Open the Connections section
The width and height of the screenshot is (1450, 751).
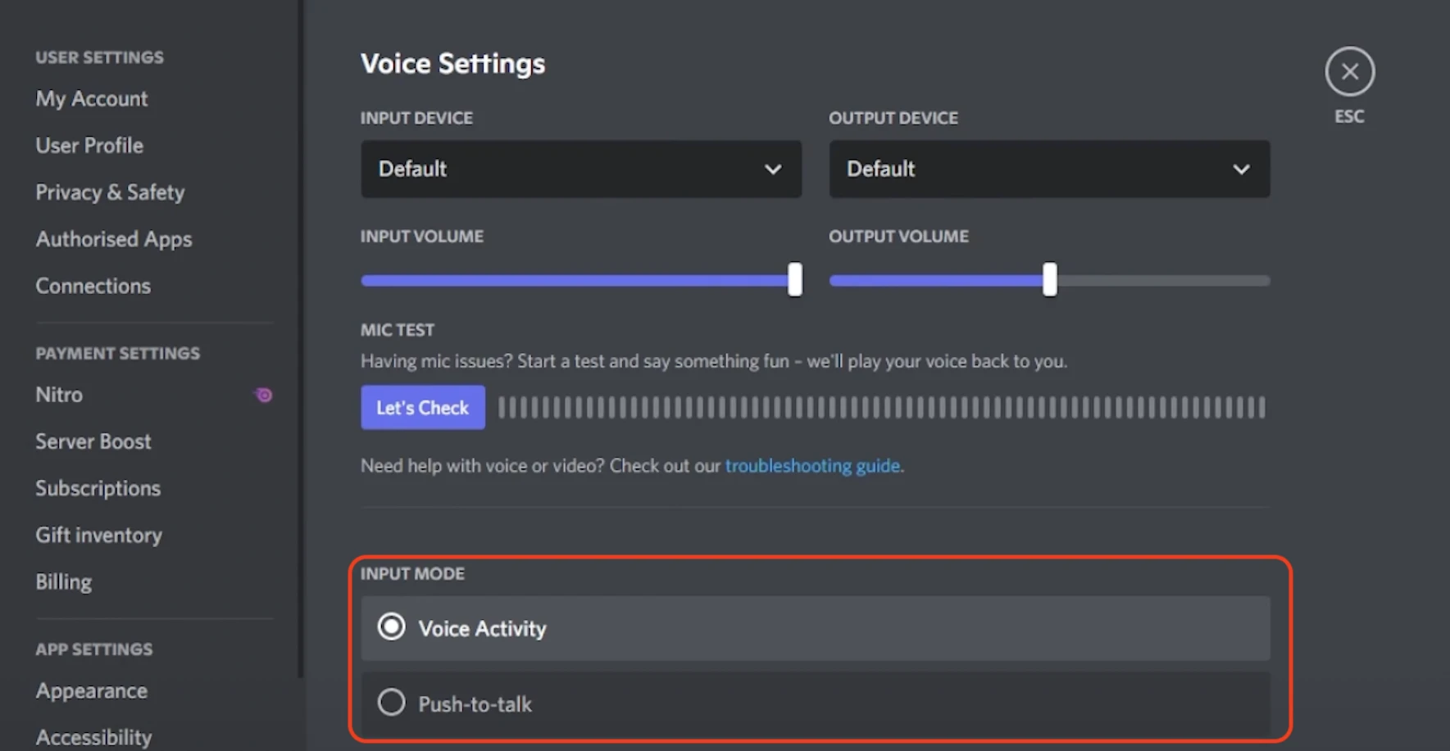(93, 286)
